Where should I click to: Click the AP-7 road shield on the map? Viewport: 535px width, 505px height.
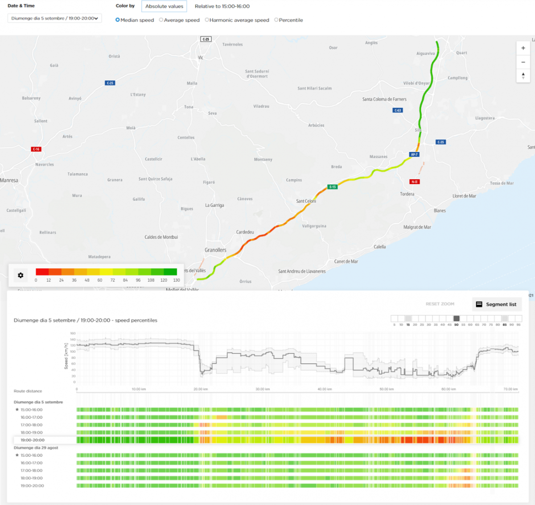click(x=414, y=154)
